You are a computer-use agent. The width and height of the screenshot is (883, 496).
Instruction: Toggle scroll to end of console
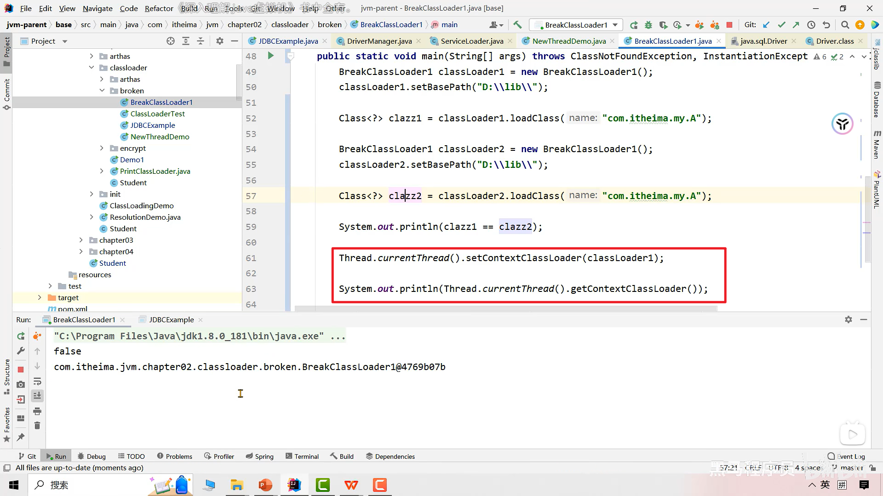pos(37,395)
